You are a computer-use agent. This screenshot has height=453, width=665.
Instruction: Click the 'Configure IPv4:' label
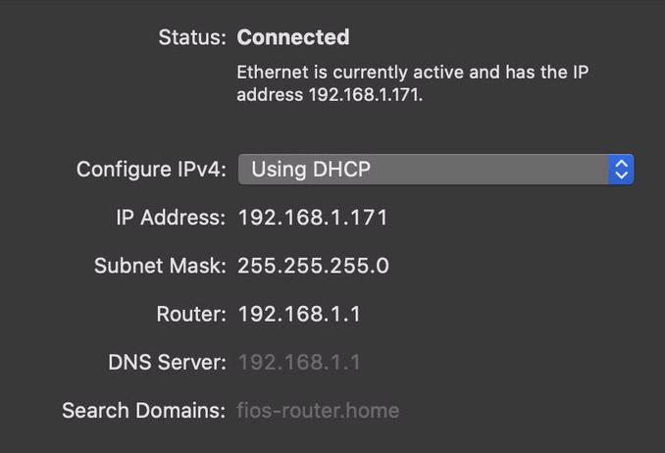151,169
